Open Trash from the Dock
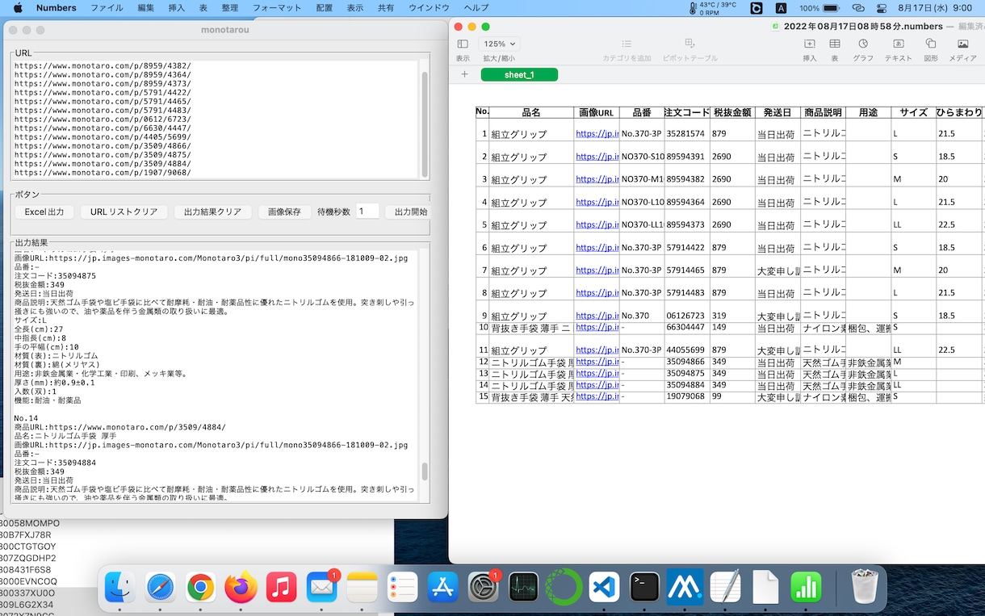This screenshot has height=616, width=985. tap(865, 588)
